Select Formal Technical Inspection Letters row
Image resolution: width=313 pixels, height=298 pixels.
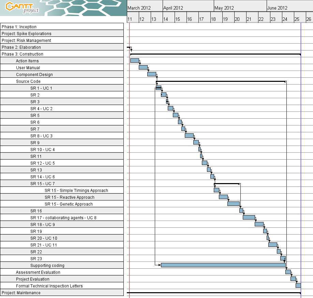pos(62,286)
